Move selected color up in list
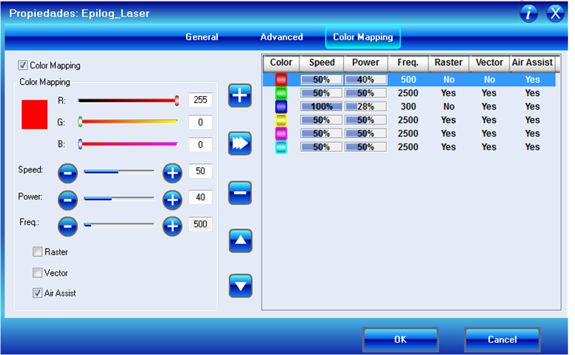The height and width of the screenshot is (355, 575). [x=240, y=241]
